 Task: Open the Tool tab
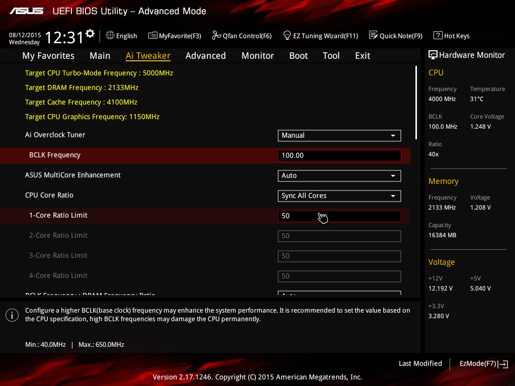[331, 56]
